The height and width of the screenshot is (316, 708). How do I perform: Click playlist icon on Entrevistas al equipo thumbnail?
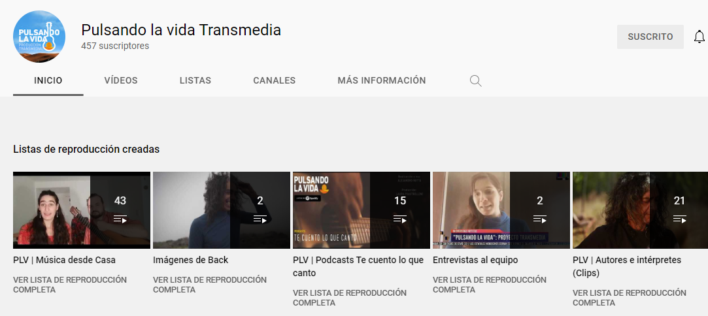coord(540,219)
